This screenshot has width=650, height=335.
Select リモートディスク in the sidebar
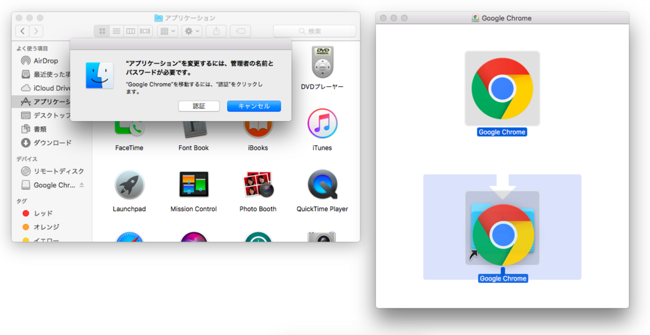52,171
